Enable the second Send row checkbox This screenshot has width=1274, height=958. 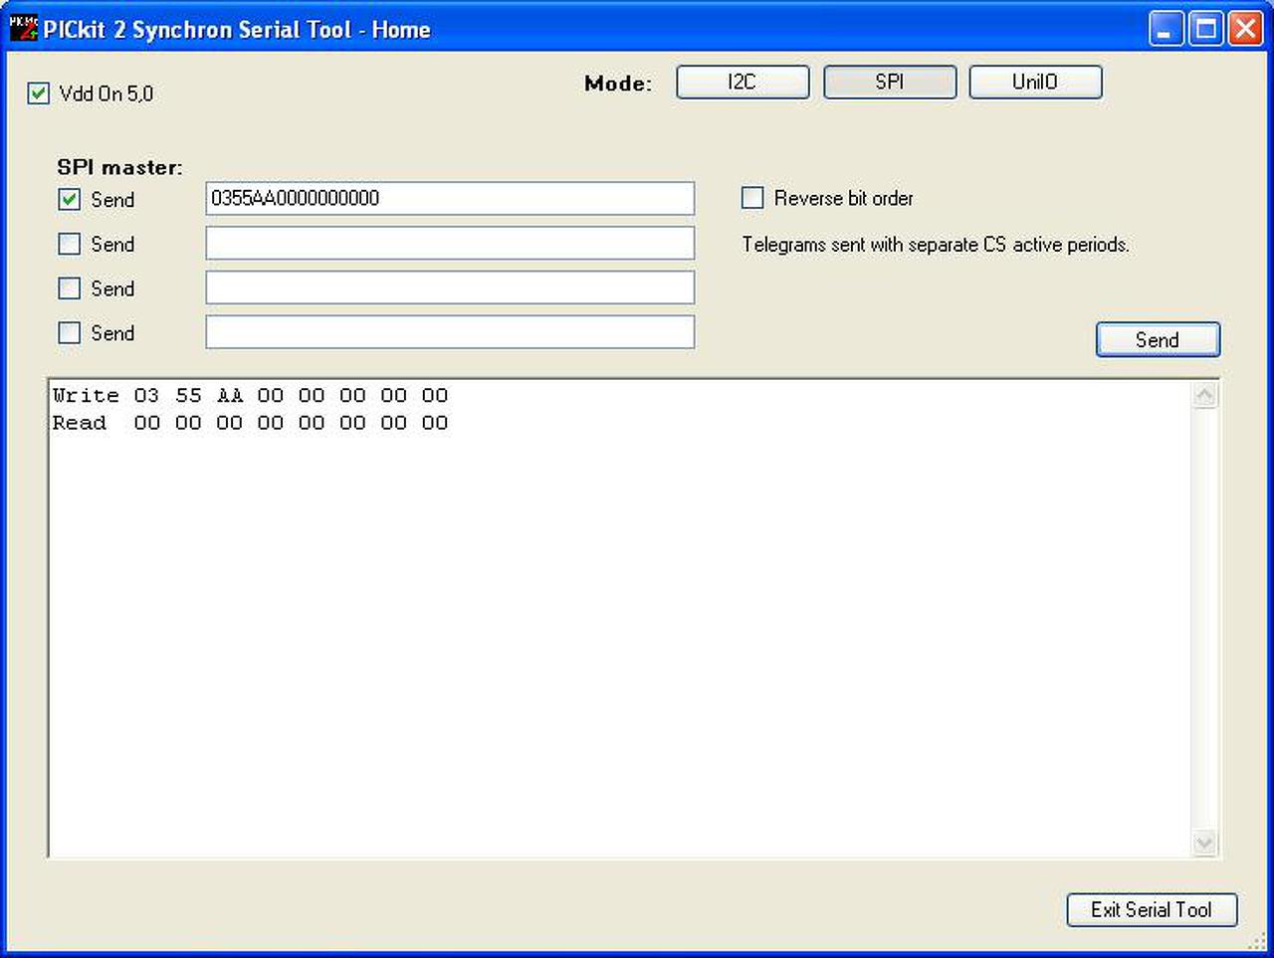coord(70,244)
